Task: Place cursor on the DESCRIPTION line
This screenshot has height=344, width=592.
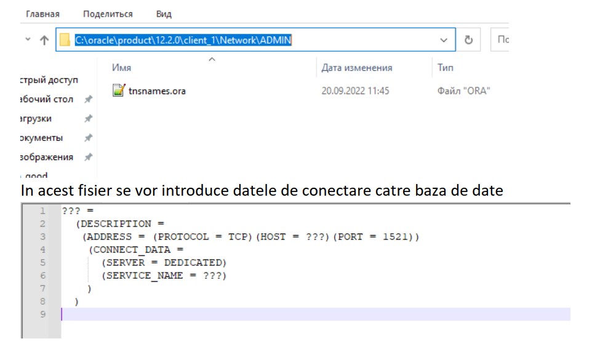Action: coord(120,224)
